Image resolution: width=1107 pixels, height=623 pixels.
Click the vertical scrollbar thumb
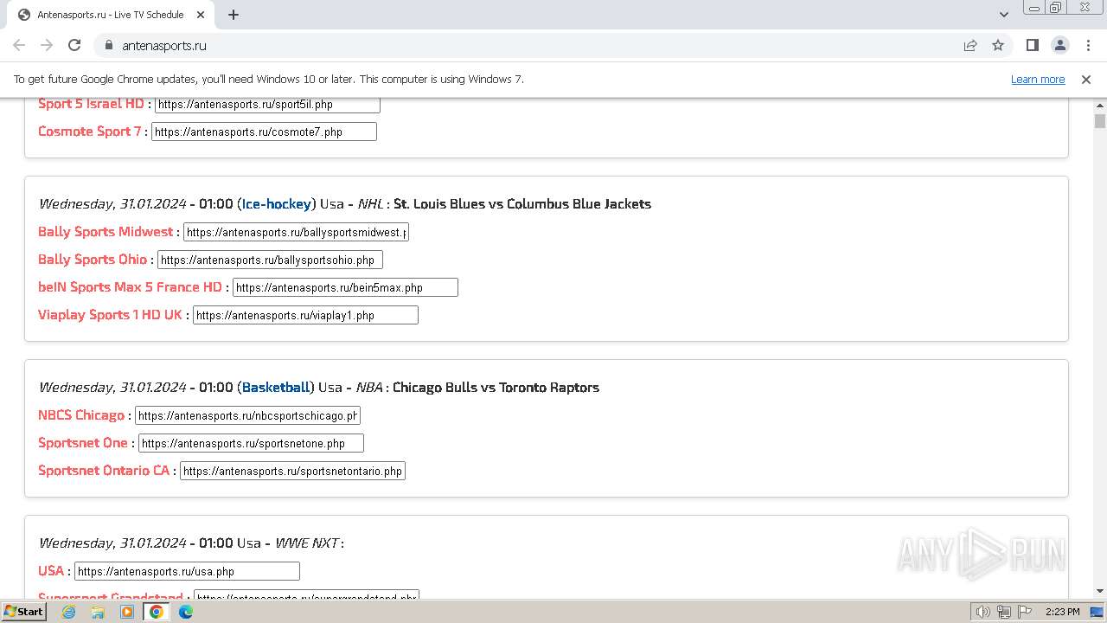click(1100, 121)
